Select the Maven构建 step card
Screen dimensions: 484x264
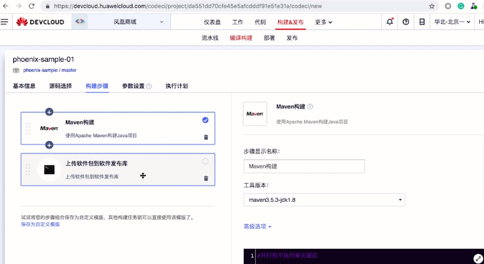point(118,129)
